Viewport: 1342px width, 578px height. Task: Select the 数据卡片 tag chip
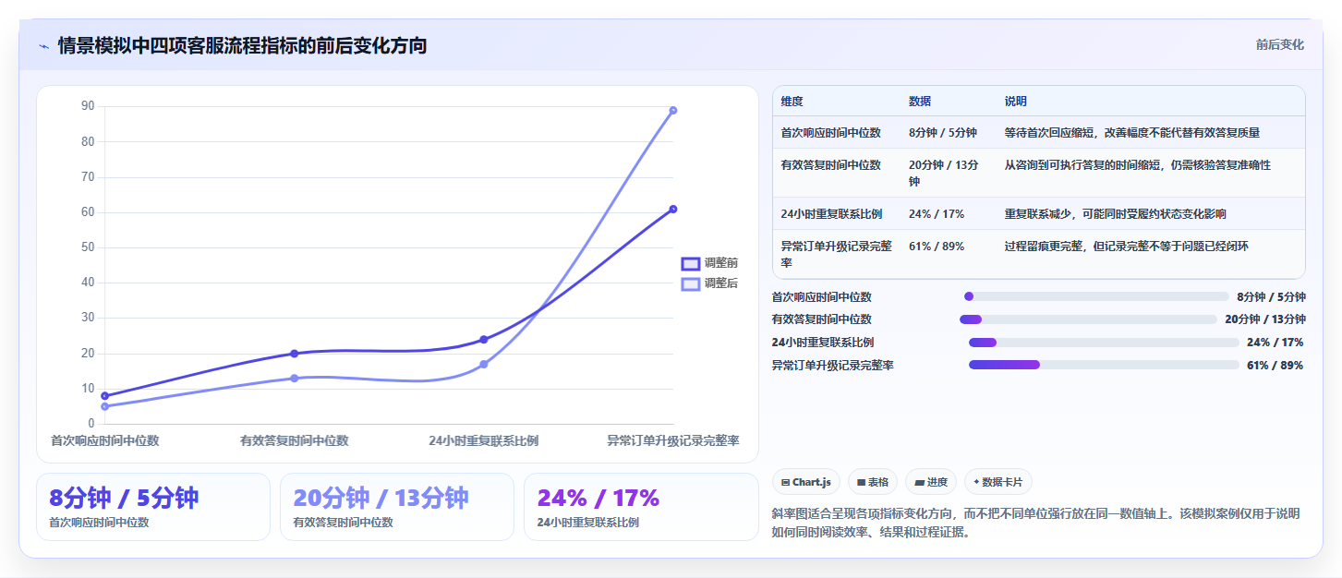coord(998,482)
